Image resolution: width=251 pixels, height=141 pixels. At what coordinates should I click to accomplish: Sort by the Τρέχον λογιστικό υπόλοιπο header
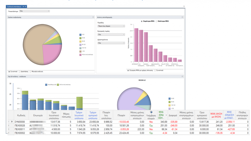79,115
